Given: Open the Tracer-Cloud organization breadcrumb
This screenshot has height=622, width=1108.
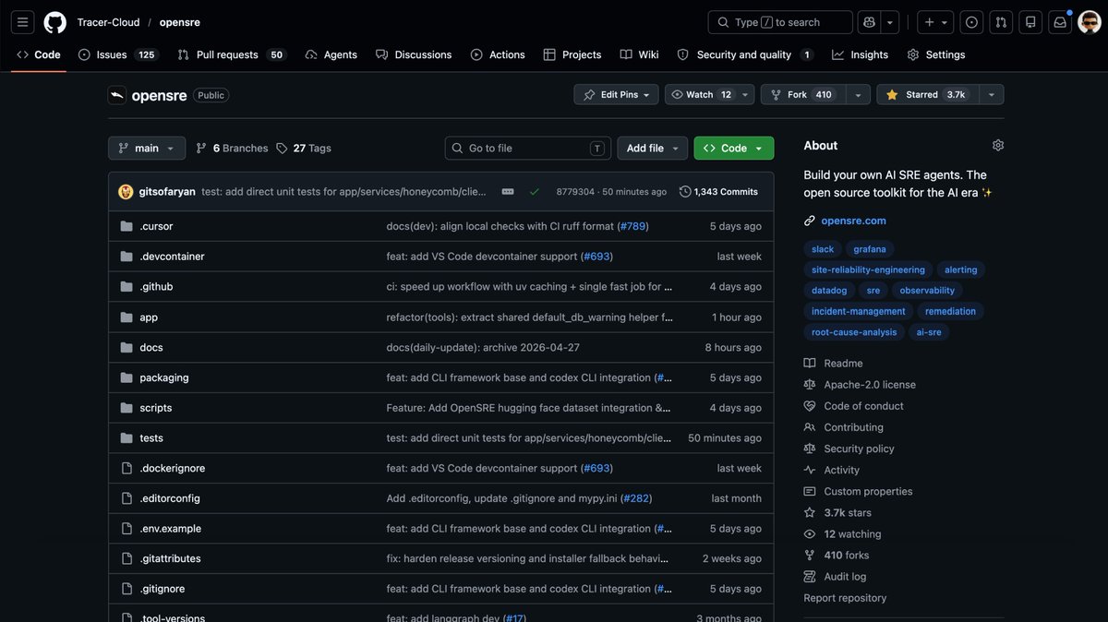Looking at the screenshot, I should [x=109, y=22].
